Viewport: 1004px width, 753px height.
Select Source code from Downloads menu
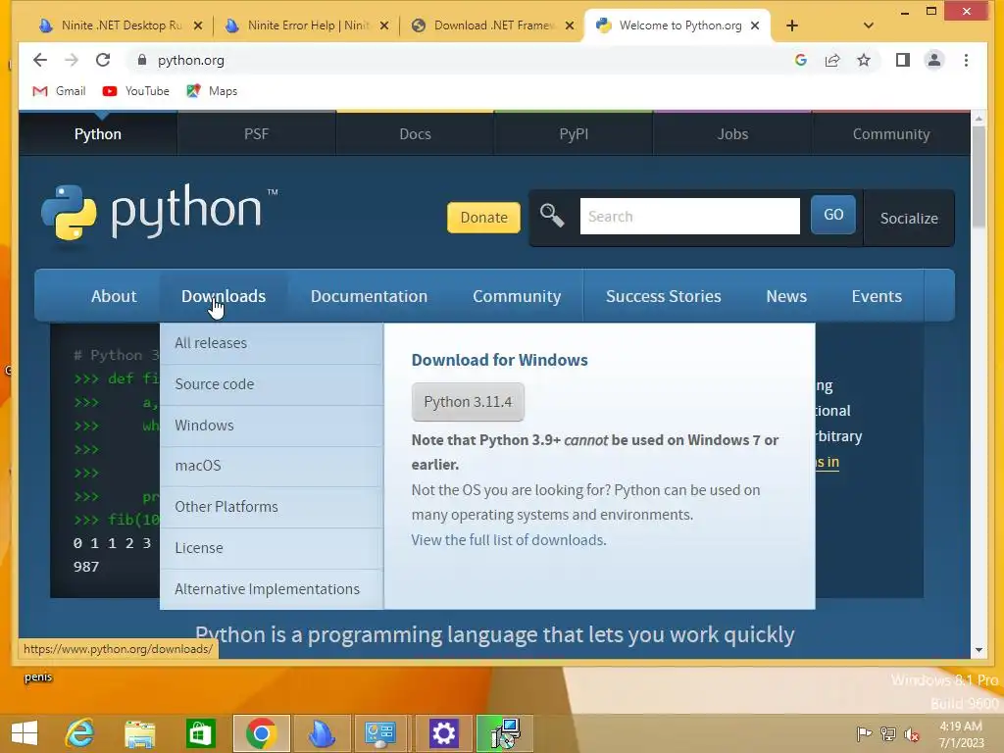click(272, 384)
